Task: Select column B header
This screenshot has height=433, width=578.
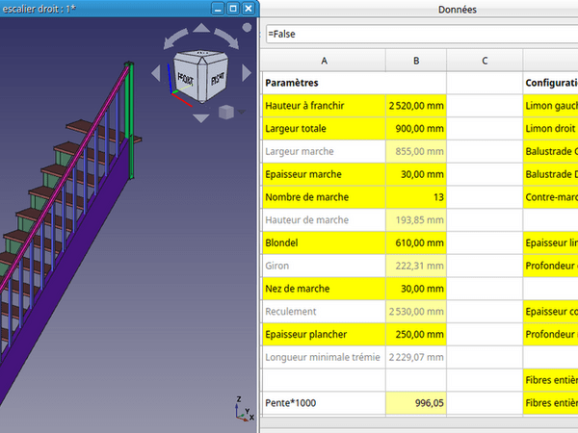Action: (416, 60)
